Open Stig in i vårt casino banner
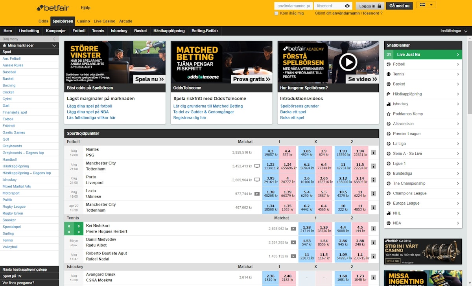472x286 pixels. click(423, 251)
